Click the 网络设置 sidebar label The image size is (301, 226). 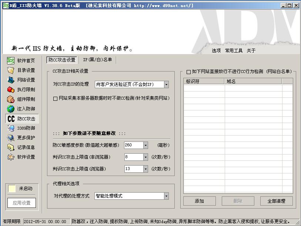(26, 80)
